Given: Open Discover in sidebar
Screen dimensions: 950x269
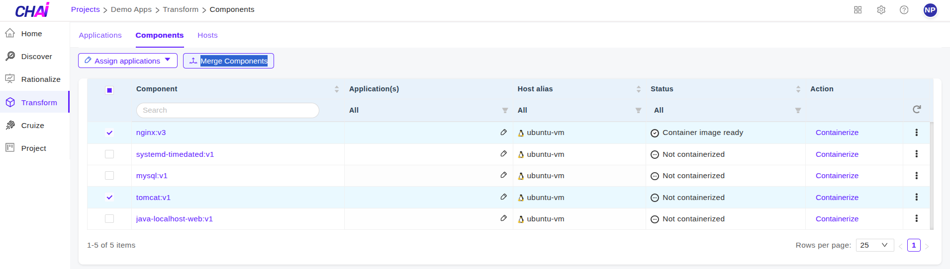Looking at the screenshot, I should pos(35,57).
